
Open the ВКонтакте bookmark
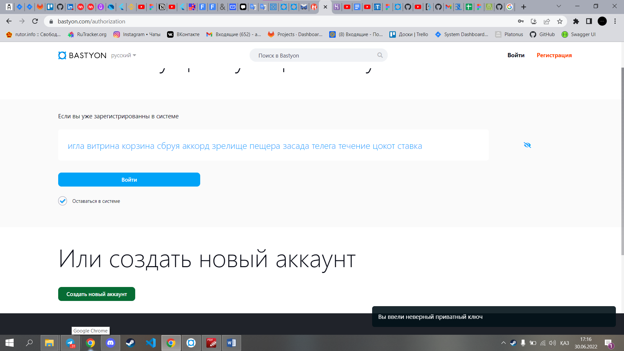click(x=183, y=34)
